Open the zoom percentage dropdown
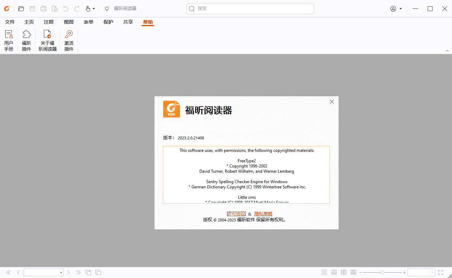This screenshot has height=278, width=452. (x=431, y=272)
